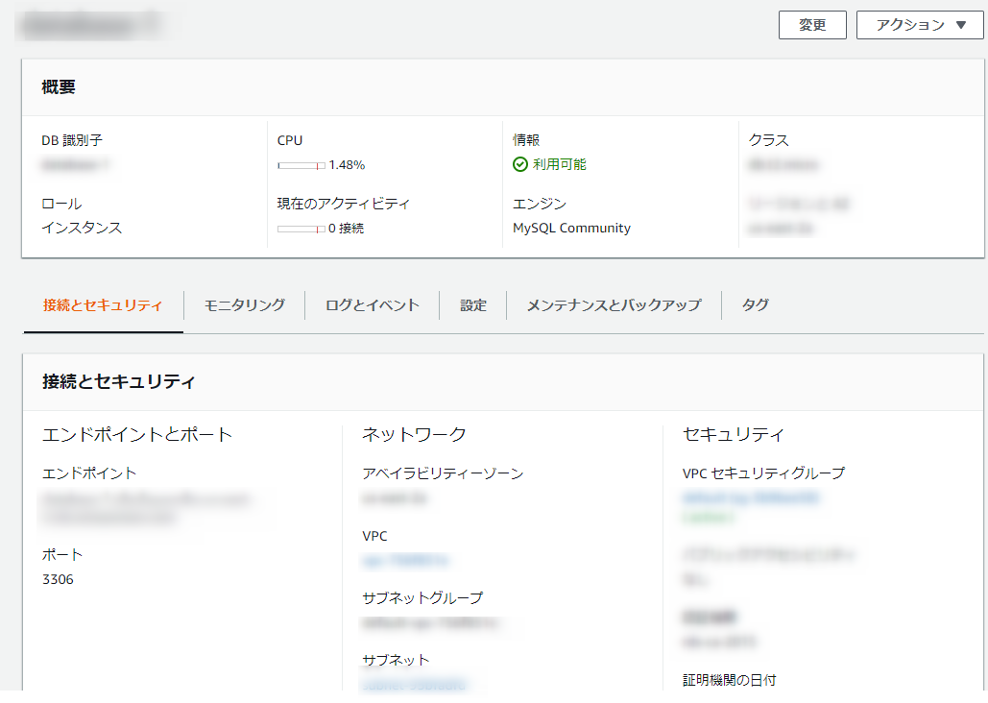
Task: Click the サブネット link under ネットワーク
Action: click(x=415, y=685)
